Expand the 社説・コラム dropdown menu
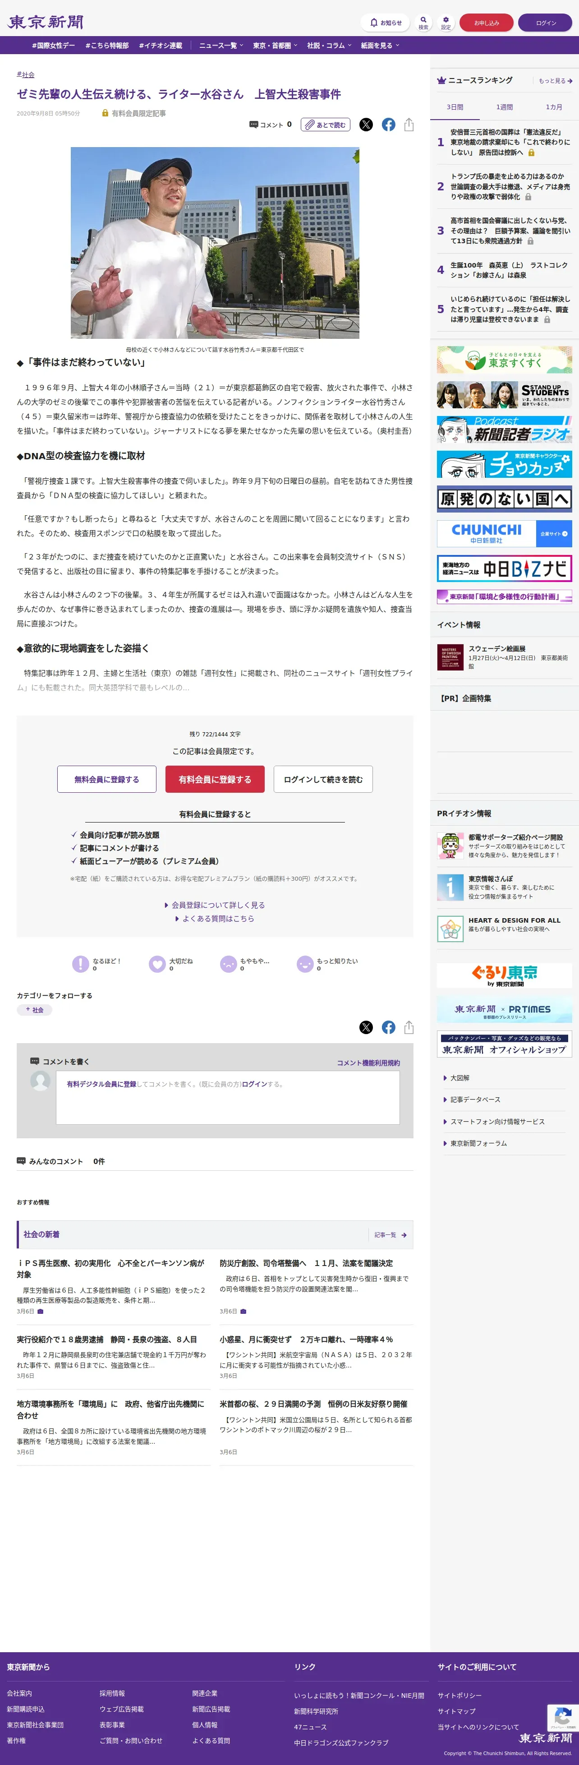The image size is (579, 1765). point(330,45)
